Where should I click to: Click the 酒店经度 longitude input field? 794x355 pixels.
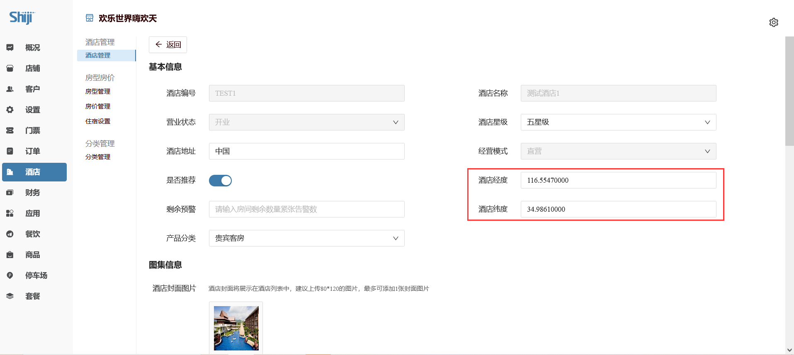point(618,180)
